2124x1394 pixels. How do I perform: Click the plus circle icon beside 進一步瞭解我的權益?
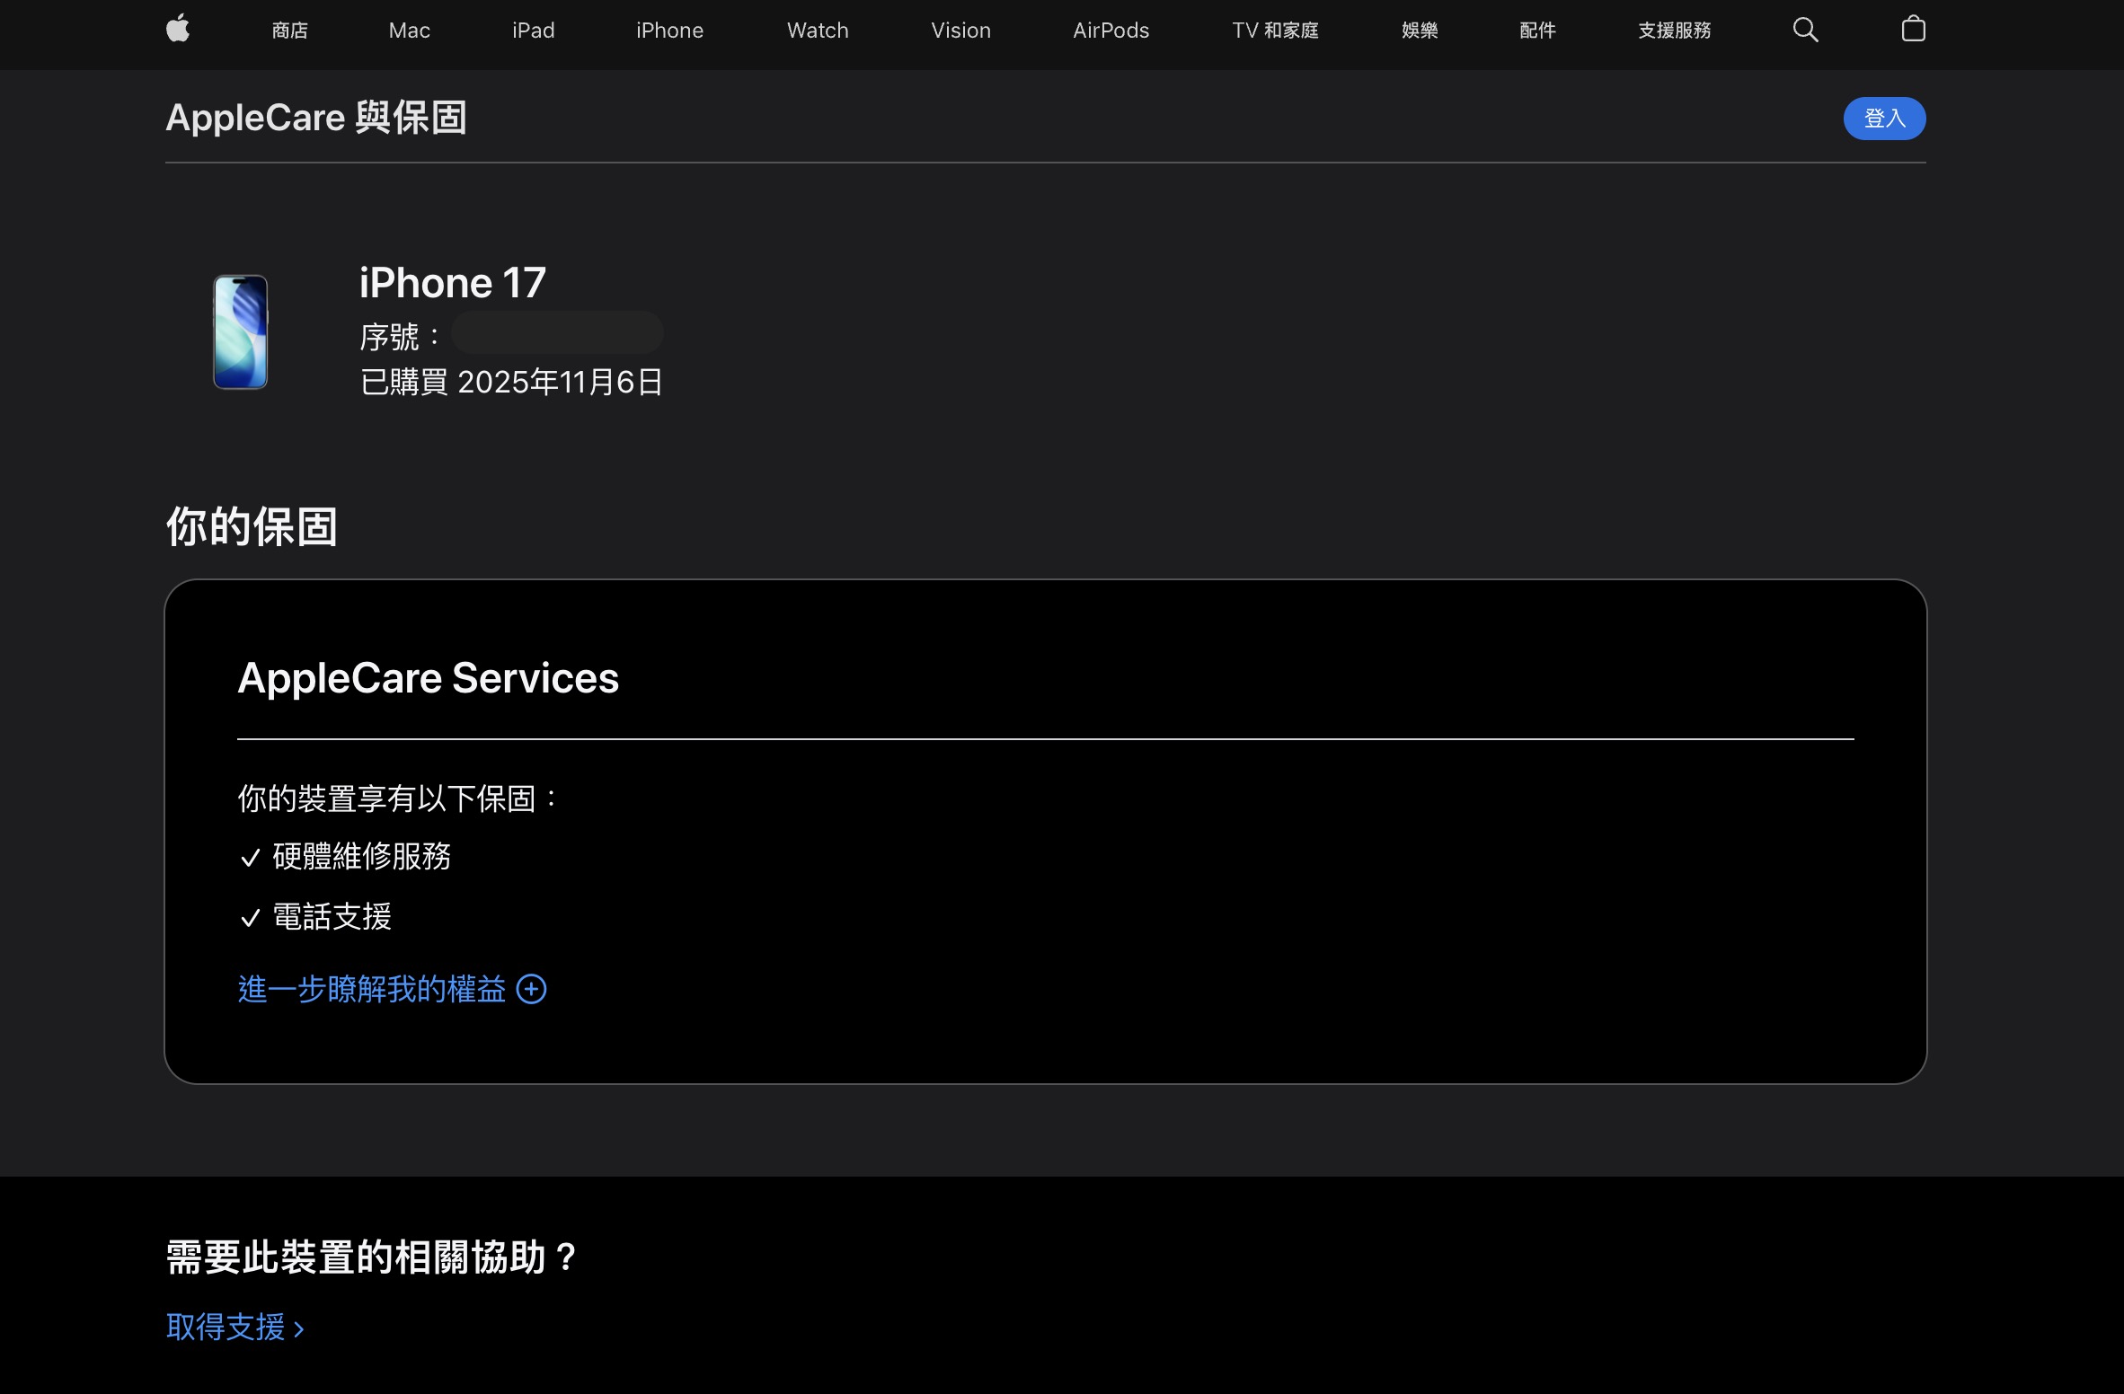pos(532,989)
